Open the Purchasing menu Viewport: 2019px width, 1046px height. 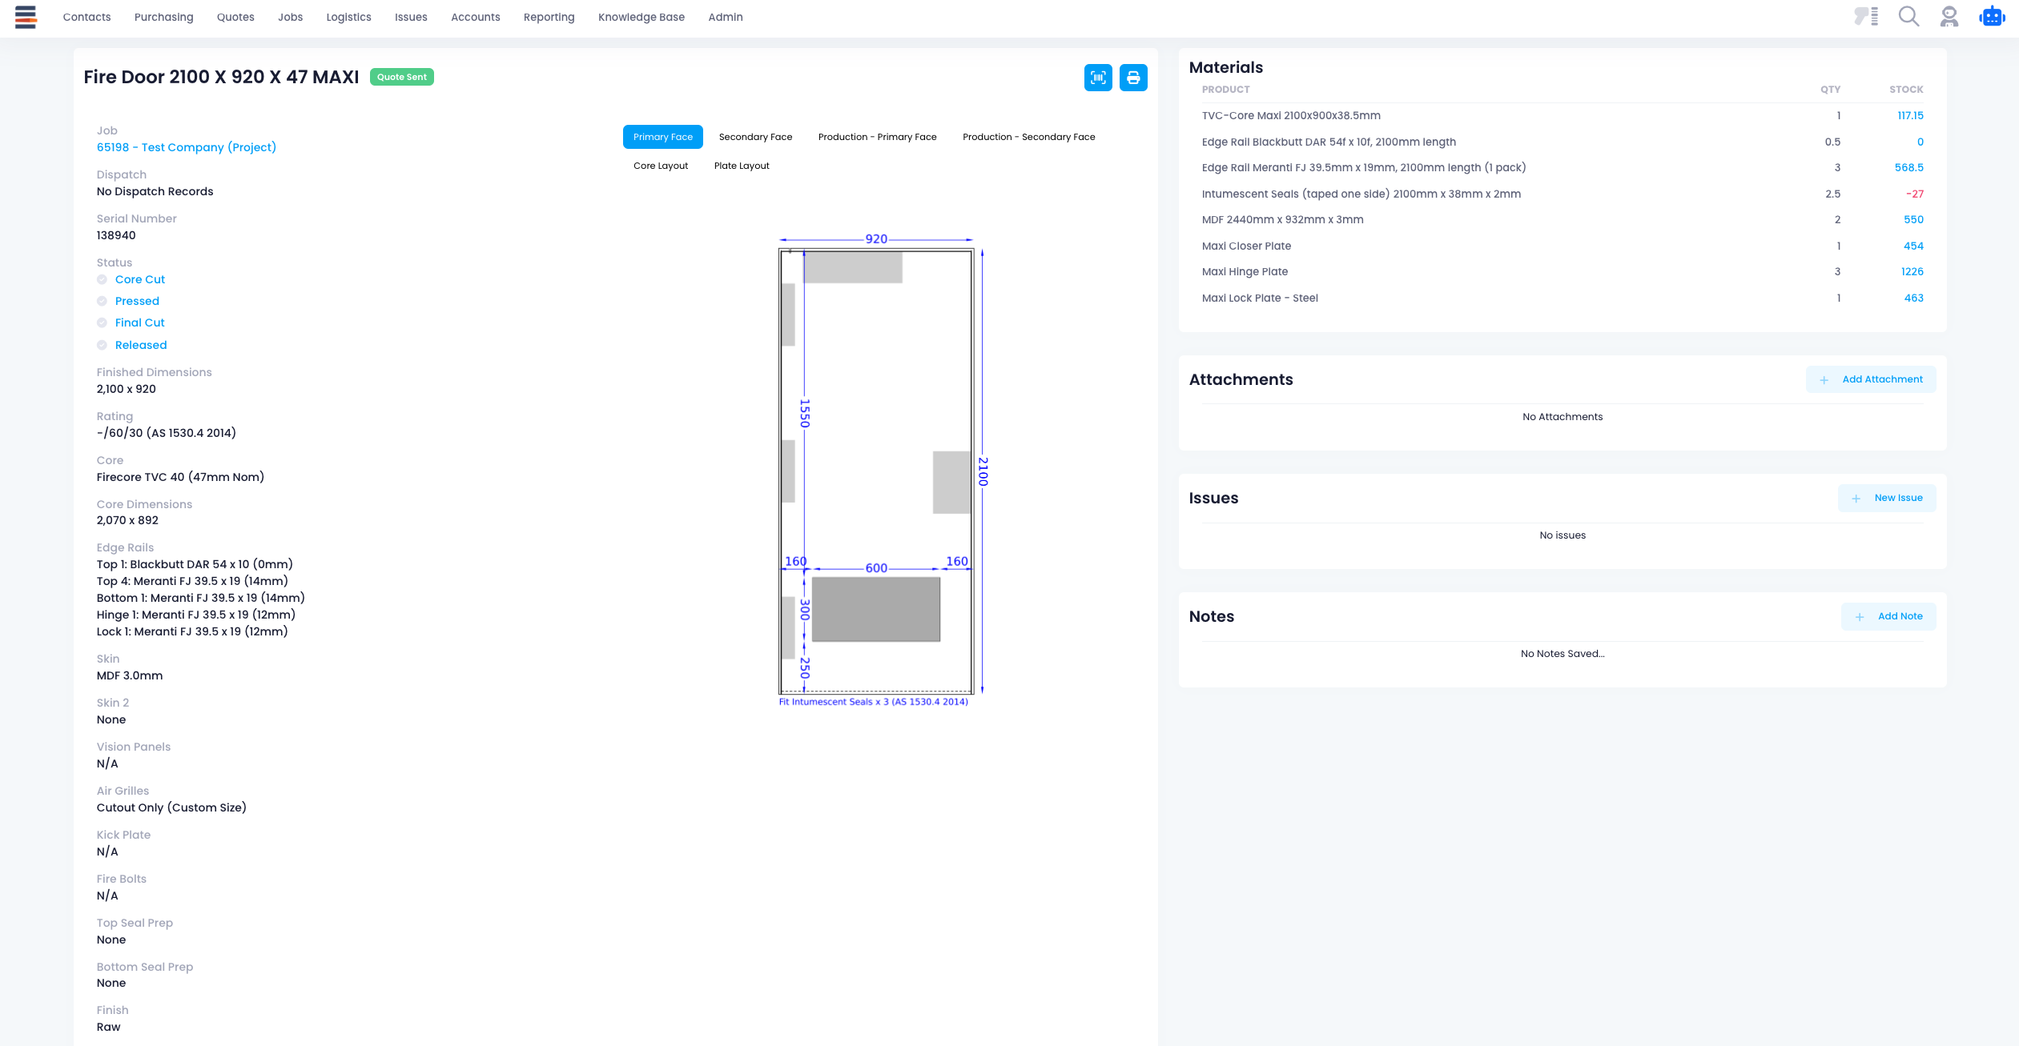[x=163, y=17]
